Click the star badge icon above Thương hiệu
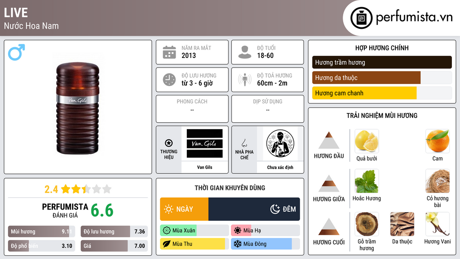Image resolution: width=460 pixels, height=259 pixels. pos(169,143)
